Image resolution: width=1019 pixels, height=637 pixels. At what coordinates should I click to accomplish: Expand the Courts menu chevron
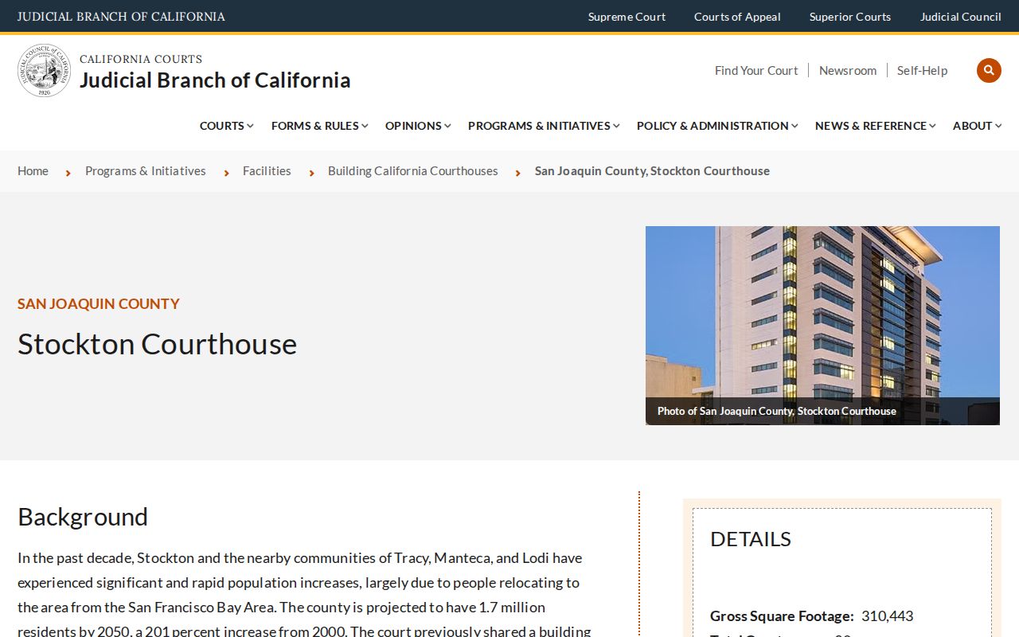point(250,126)
